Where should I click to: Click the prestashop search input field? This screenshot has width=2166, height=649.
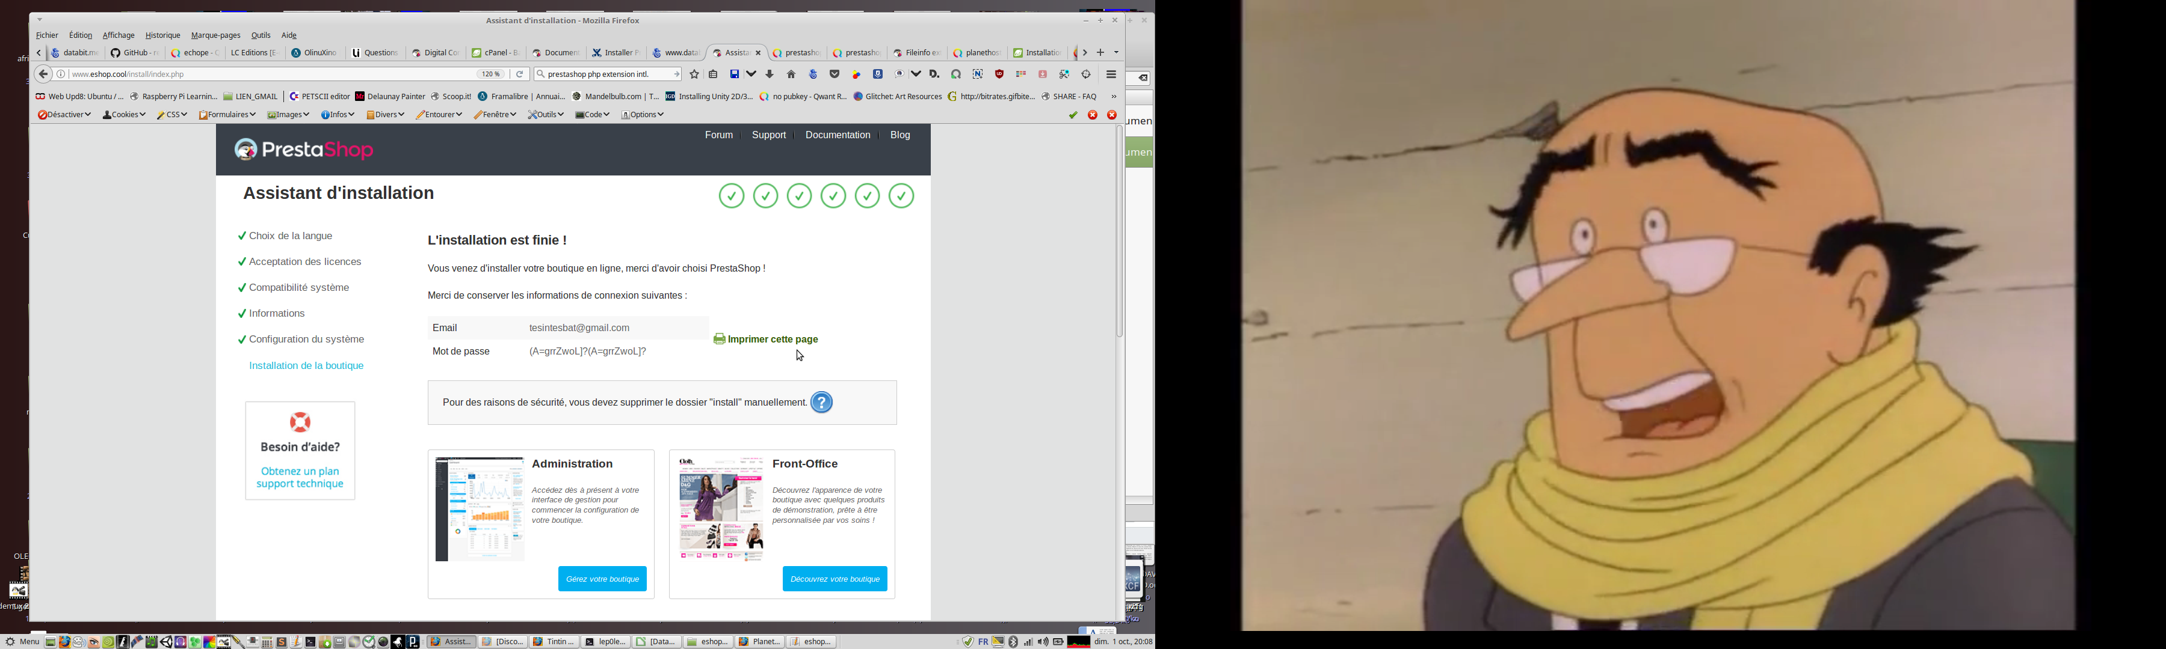605,75
